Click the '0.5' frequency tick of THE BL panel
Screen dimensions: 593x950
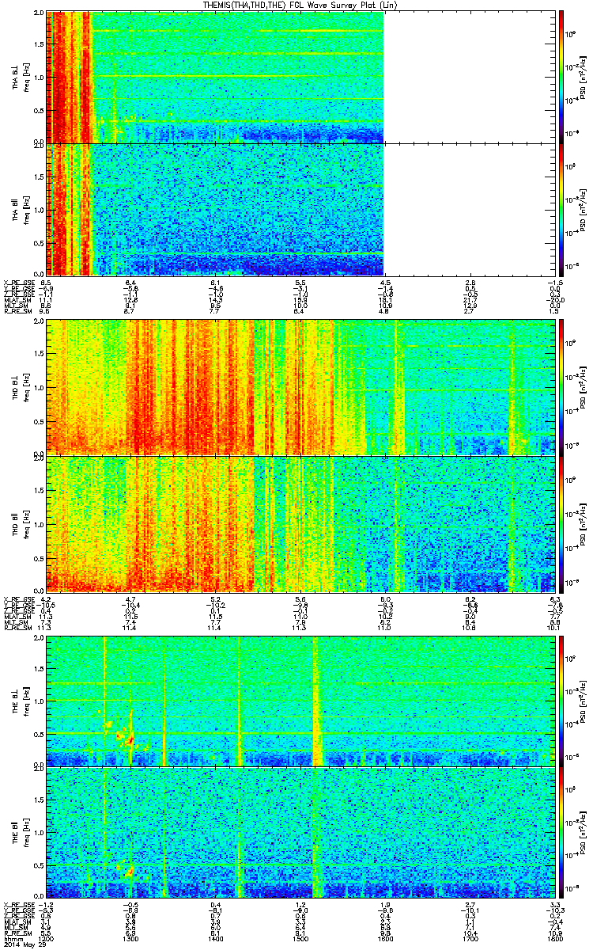coord(39,733)
